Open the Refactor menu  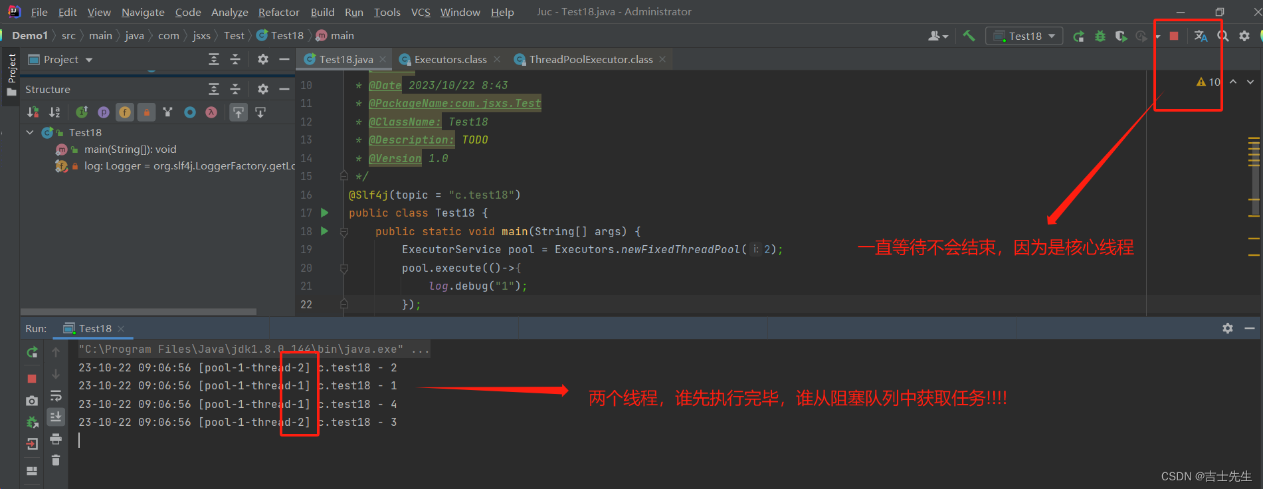pos(278,12)
